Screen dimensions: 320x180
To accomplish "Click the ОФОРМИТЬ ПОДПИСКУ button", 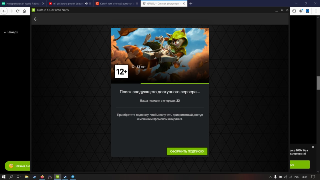I will click(x=187, y=151).
